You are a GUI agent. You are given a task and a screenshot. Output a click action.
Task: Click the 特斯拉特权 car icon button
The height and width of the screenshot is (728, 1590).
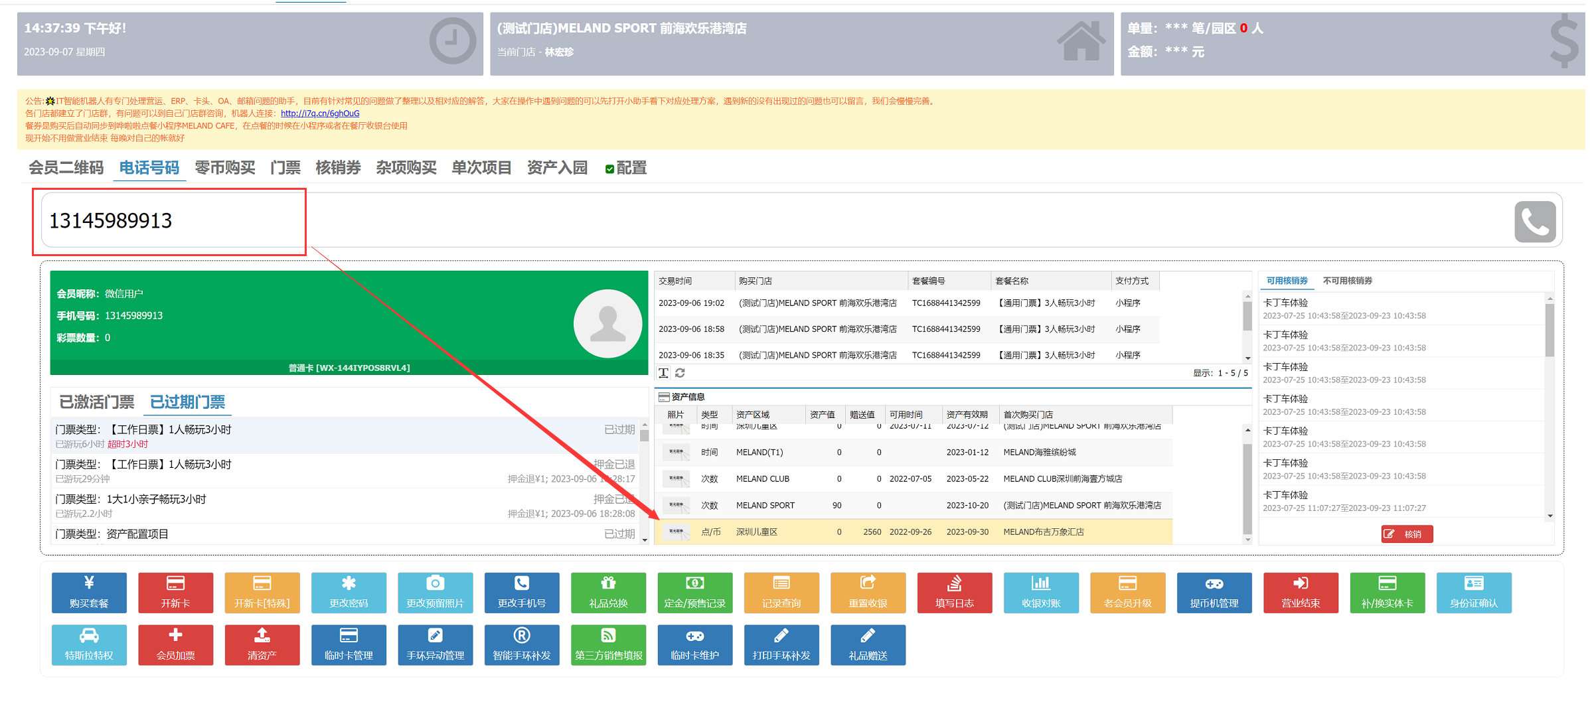(89, 644)
